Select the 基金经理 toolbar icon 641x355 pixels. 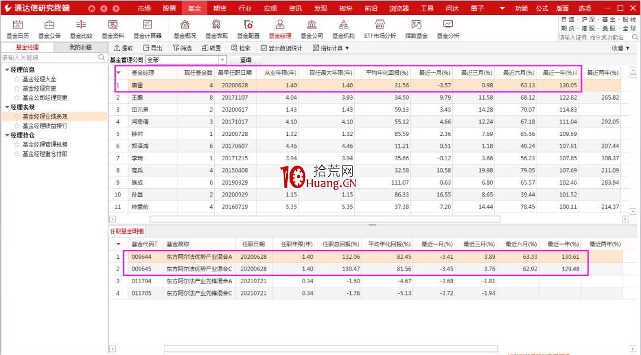point(280,29)
